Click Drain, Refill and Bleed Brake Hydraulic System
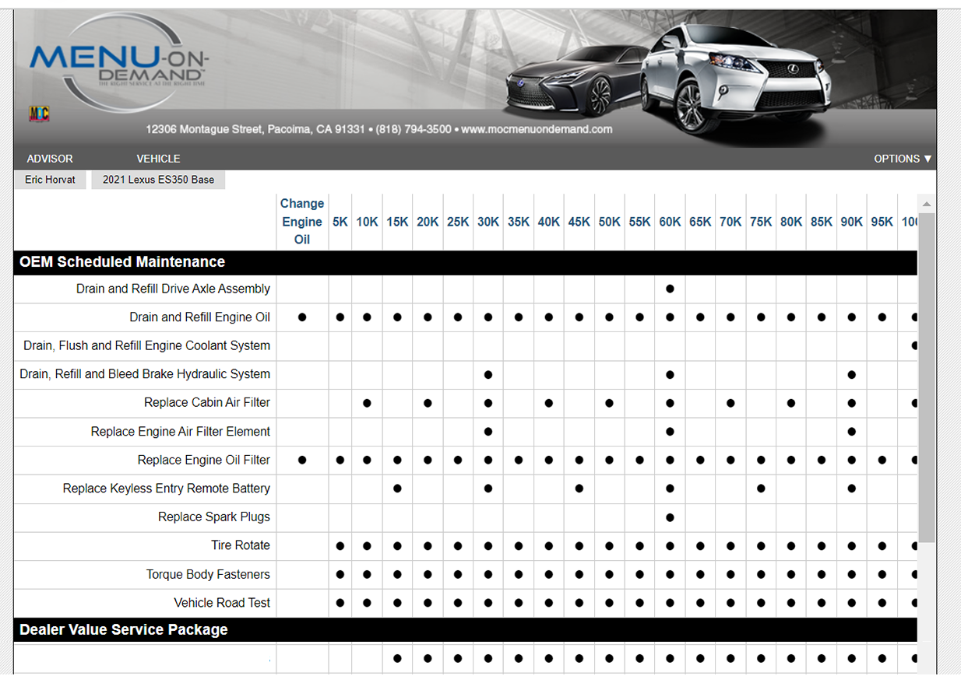 pos(145,374)
